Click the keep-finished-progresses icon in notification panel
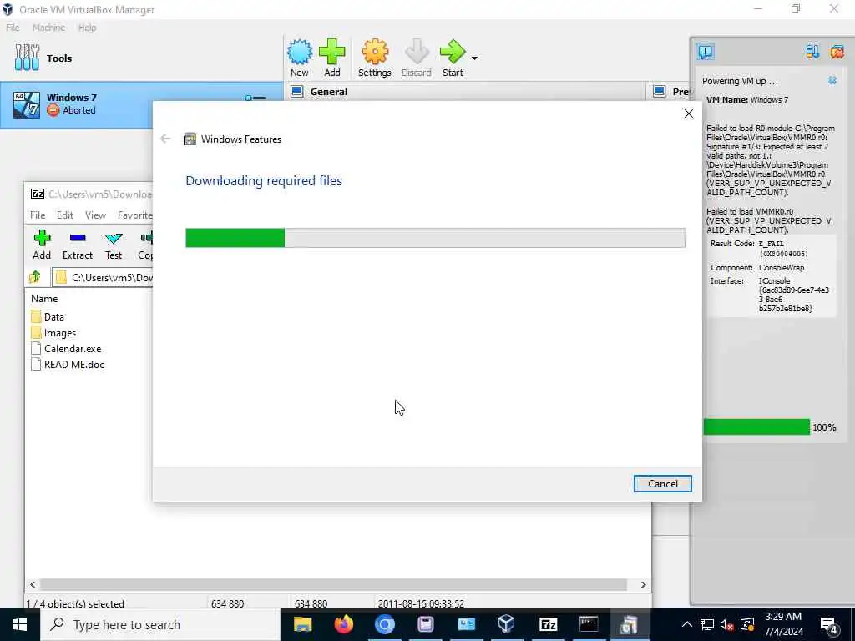 [812, 52]
